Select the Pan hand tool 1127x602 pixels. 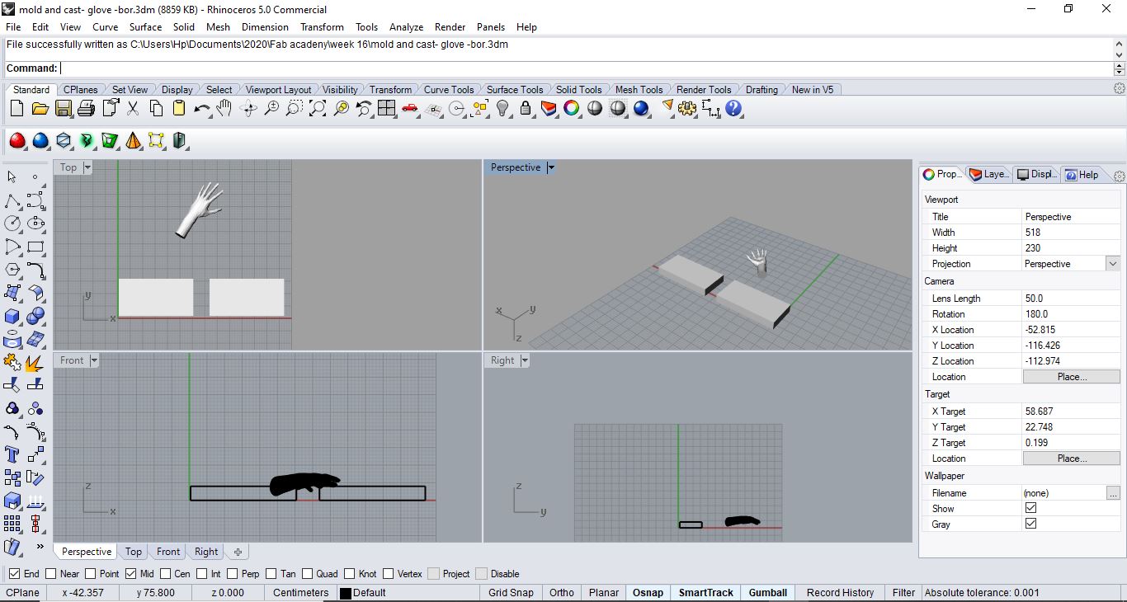[224, 108]
